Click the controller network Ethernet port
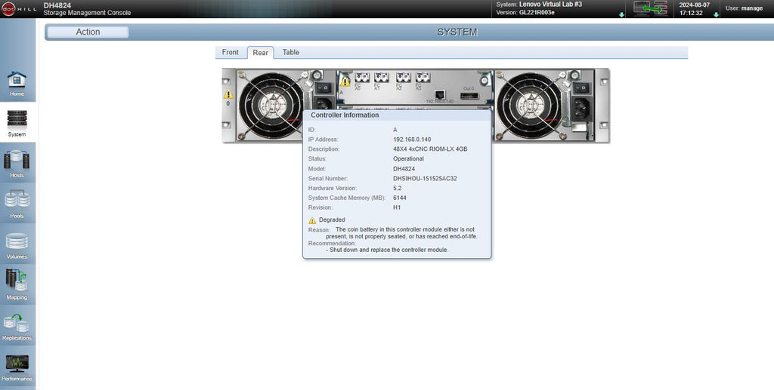The height and width of the screenshot is (390, 774). click(440, 94)
